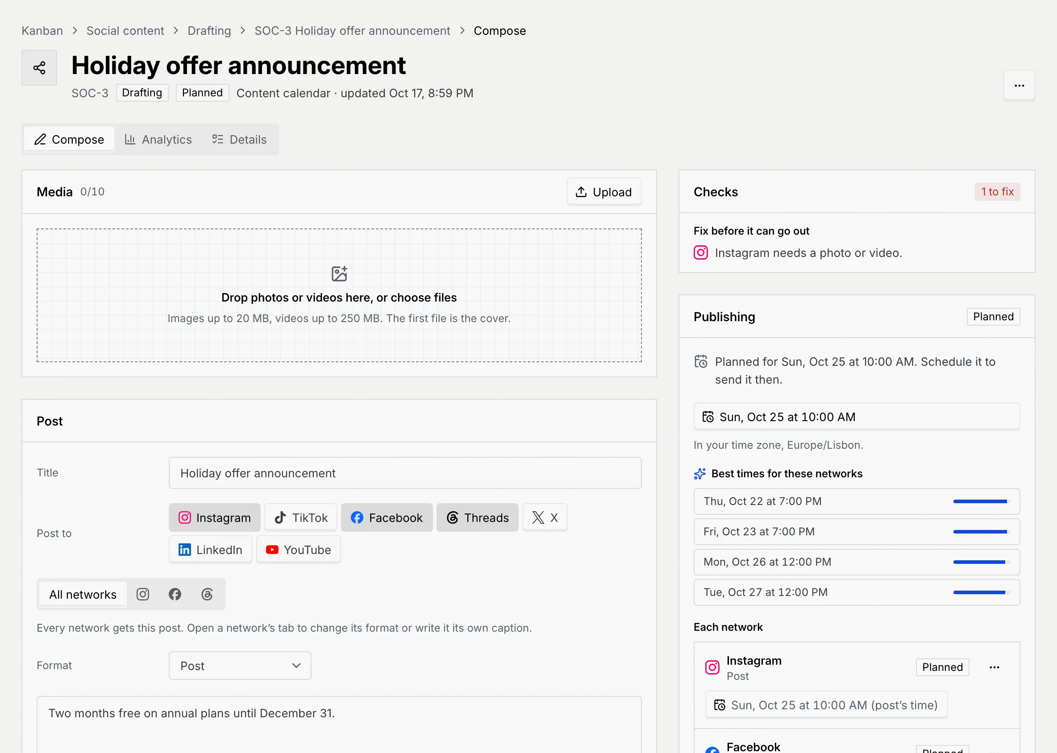
Task: Toggle Instagram in Post to
Action: coord(214,517)
